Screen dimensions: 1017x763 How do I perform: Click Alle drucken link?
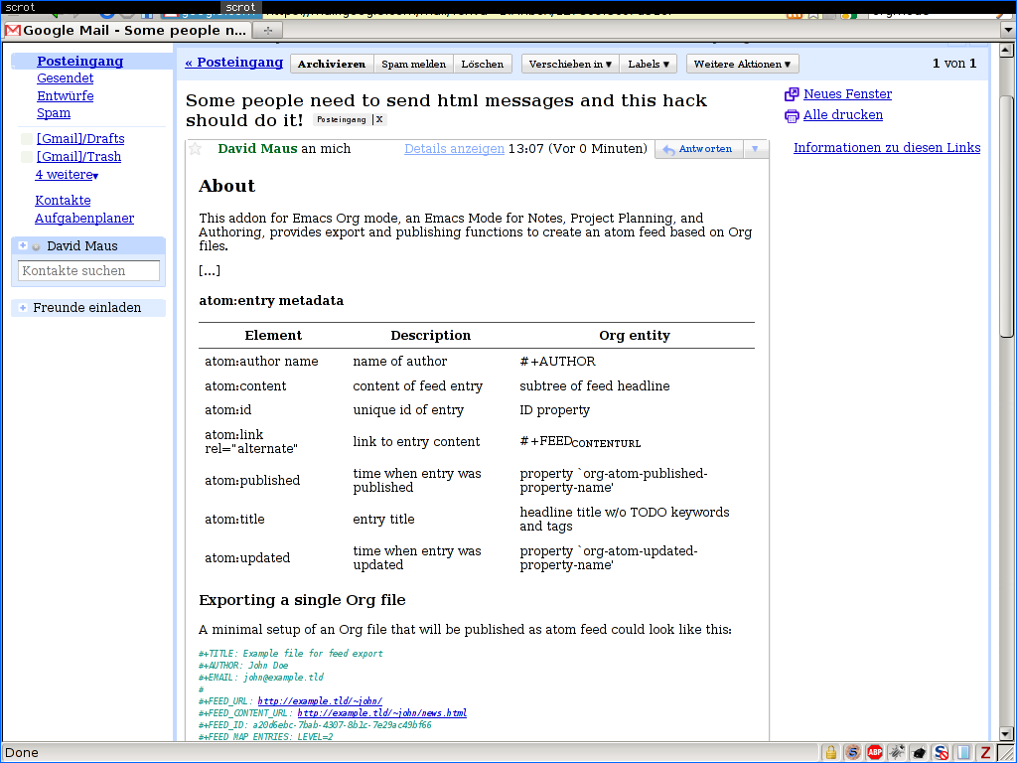843,115
